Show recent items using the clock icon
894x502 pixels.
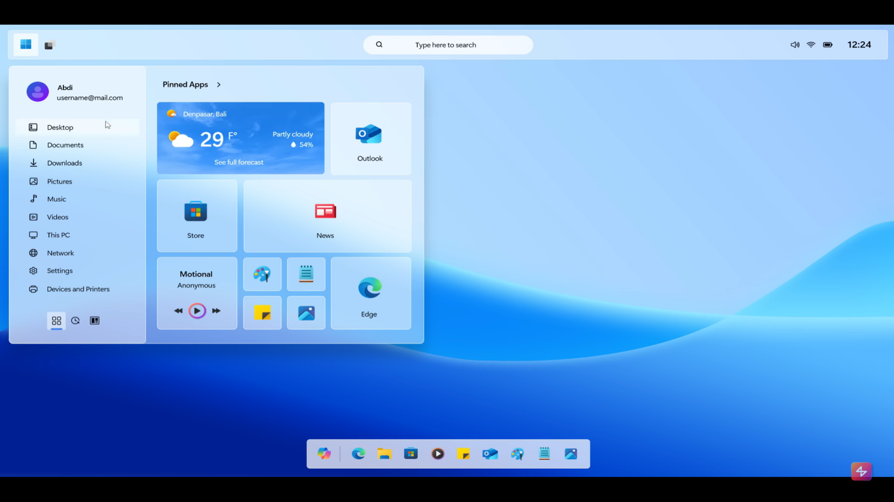[x=75, y=321]
